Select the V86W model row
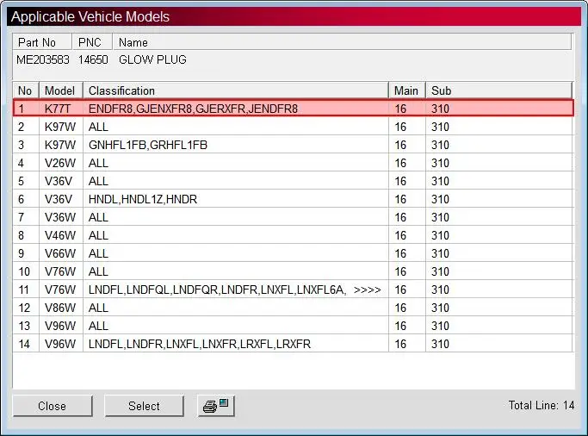This screenshot has height=436, width=588. click(x=294, y=308)
